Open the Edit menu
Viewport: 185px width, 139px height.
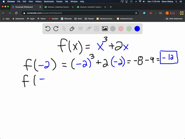(24, 2)
